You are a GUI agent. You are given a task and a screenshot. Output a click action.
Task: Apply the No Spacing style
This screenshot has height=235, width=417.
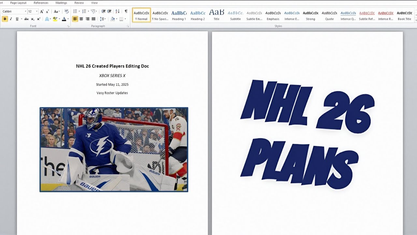160,15
